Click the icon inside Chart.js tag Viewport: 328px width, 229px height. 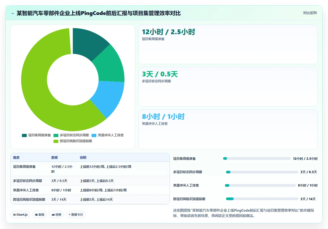tap(14, 215)
